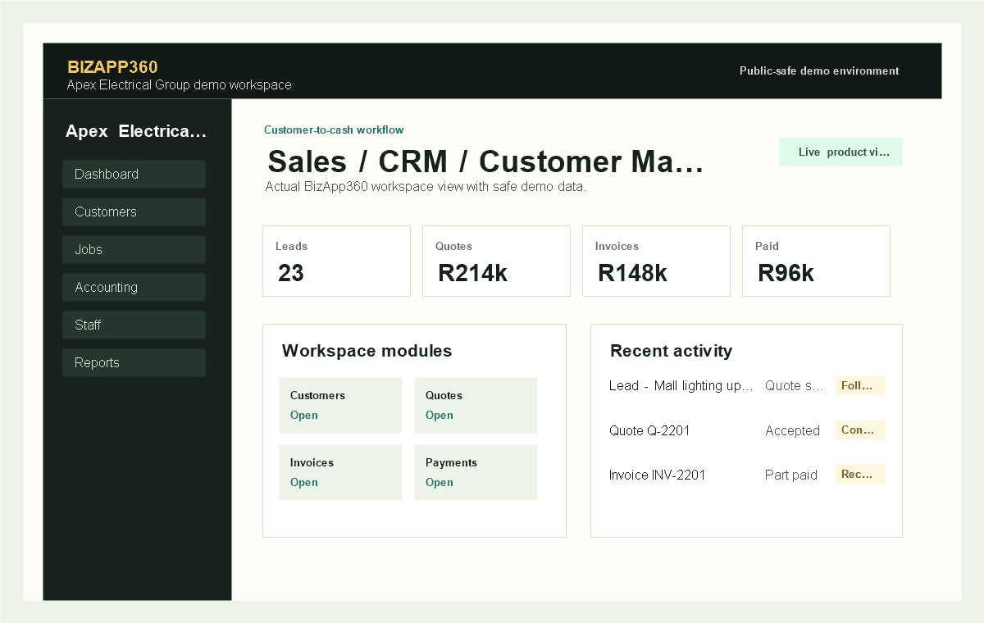Click the Apex Electrica… sidebar title

tap(136, 131)
